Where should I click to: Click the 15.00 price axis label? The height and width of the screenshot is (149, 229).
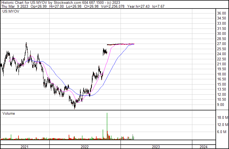[222, 84]
